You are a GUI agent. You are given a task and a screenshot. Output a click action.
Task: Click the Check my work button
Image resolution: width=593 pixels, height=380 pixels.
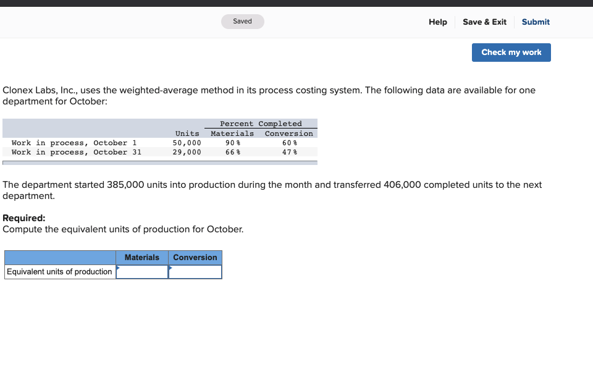pos(511,52)
